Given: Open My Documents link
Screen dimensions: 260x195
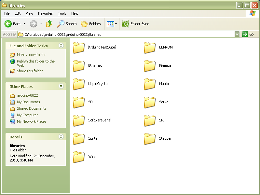Looking at the screenshot, I should (28, 102).
